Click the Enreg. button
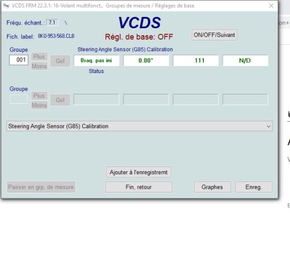Viewport: 290px width, 256px height. click(x=254, y=187)
